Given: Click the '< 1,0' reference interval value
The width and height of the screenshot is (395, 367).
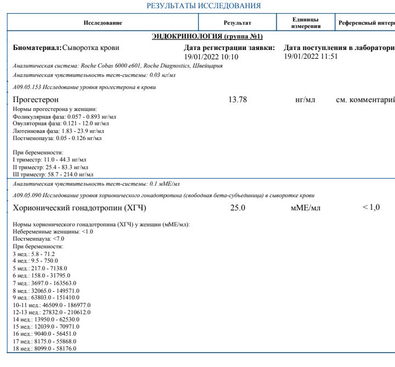Looking at the screenshot, I should [x=371, y=207].
